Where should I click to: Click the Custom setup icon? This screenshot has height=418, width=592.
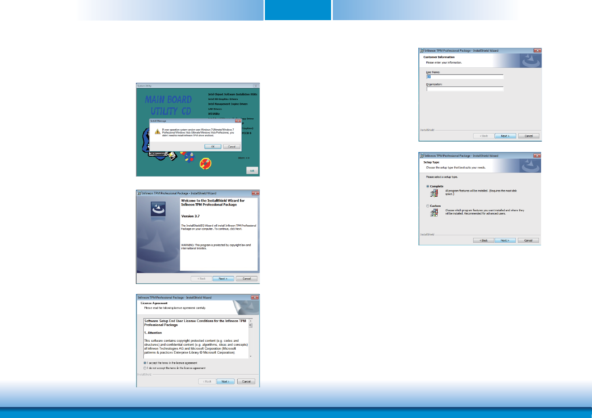(x=434, y=213)
